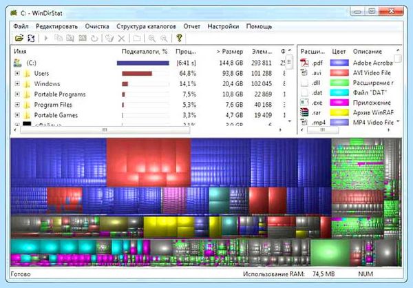Click the Users folder icon
Image resolution: width=413 pixels, height=288 pixels.
click(x=27, y=73)
